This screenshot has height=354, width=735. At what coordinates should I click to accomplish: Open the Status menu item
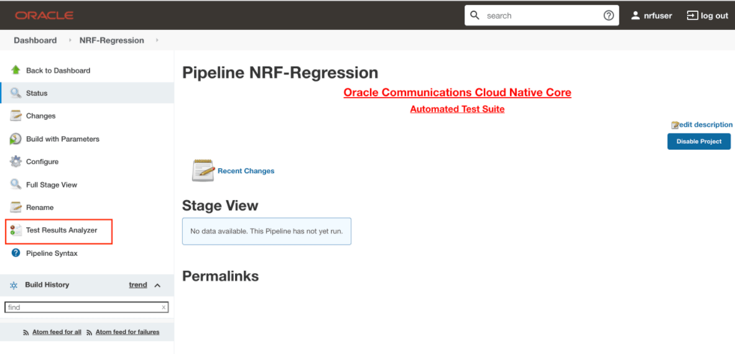[x=37, y=93]
